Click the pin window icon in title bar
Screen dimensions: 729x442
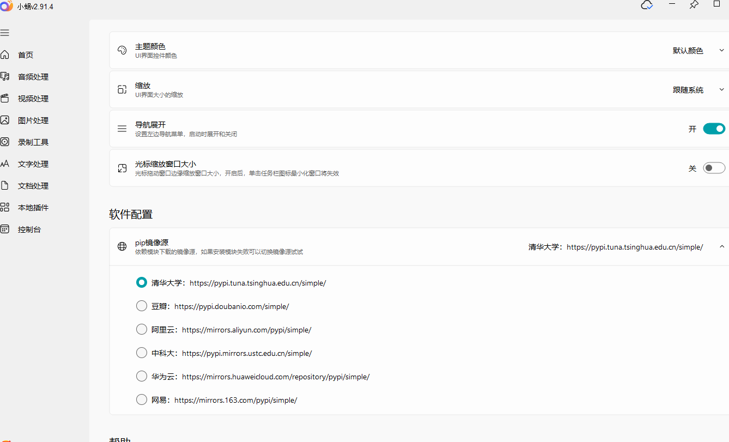694,5
